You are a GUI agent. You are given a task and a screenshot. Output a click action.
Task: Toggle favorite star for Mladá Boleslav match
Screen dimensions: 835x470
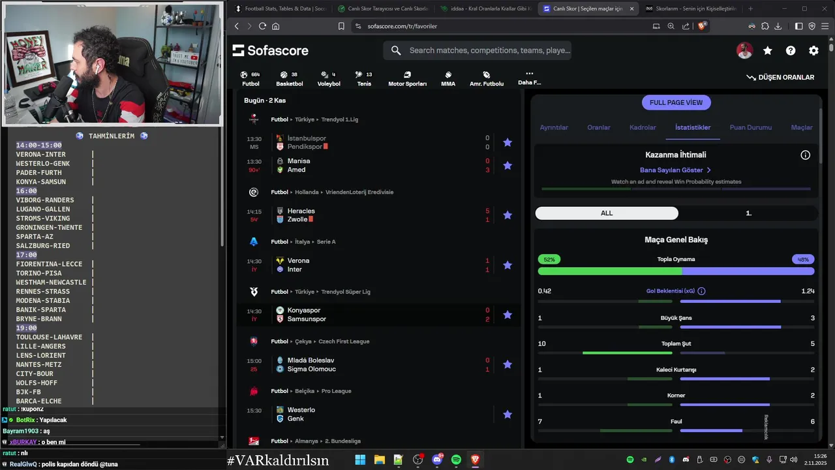pyautogui.click(x=508, y=364)
